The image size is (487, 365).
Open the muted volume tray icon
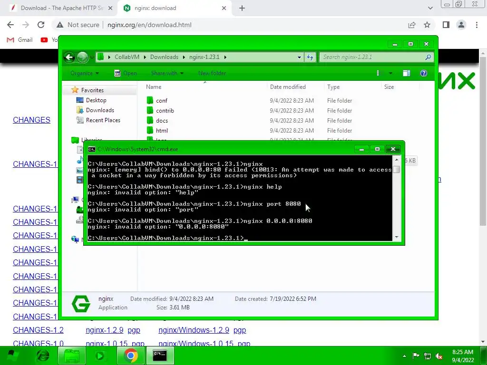pyautogui.click(x=439, y=356)
